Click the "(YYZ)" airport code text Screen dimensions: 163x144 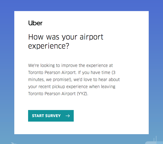click(x=83, y=94)
